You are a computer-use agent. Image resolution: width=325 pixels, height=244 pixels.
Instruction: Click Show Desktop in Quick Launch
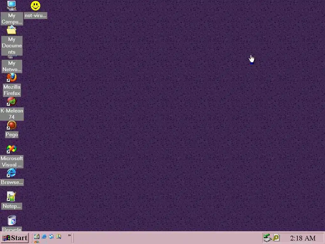tap(37, 236)
